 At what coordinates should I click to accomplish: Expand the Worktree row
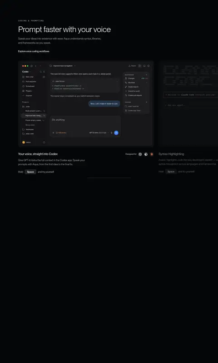(136, 83)
